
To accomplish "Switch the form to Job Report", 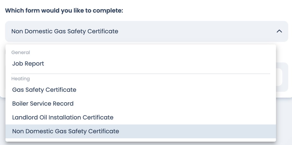I will [28, 64].
